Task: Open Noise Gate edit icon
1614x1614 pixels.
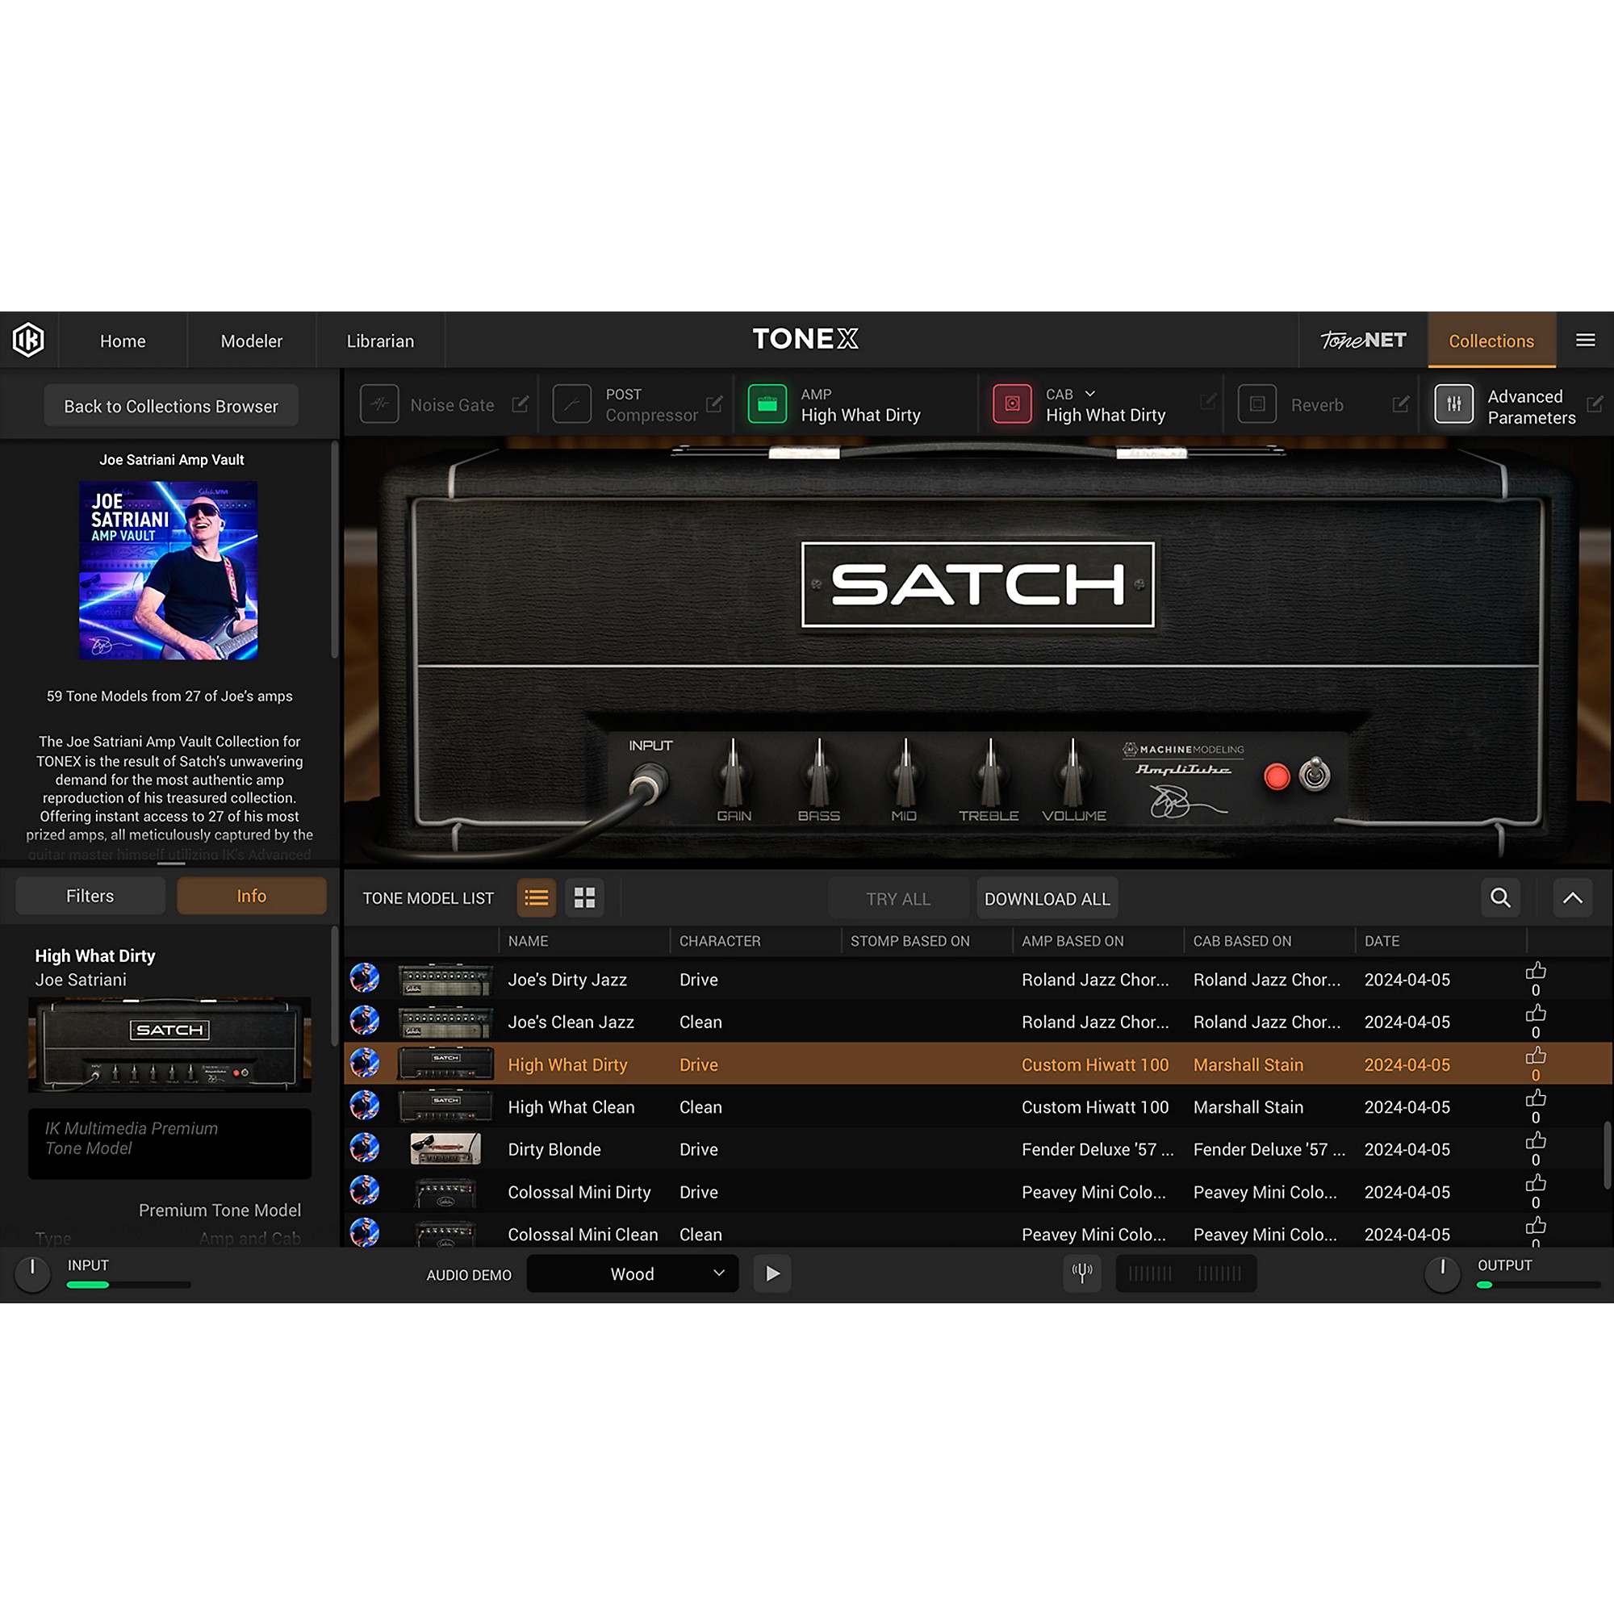Action: click(520, 404)
